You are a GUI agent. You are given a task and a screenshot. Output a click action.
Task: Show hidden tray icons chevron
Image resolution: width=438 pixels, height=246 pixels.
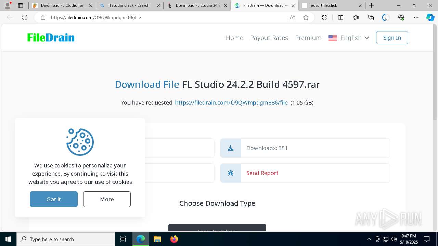[369, 239]
